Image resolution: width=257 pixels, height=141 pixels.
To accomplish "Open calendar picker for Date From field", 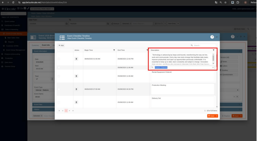I will pos(66,24).
